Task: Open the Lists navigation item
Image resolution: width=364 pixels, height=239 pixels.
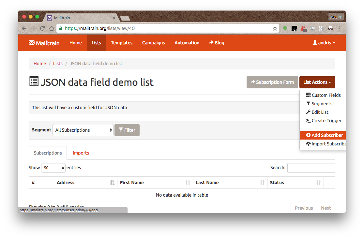Action: pos(96,43)
